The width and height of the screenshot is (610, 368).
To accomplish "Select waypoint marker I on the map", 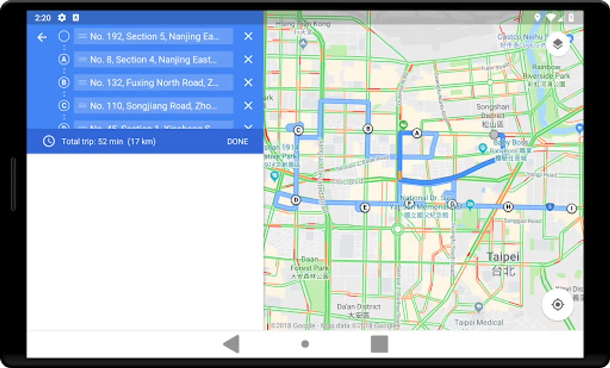I will click(x=572, y=209).
